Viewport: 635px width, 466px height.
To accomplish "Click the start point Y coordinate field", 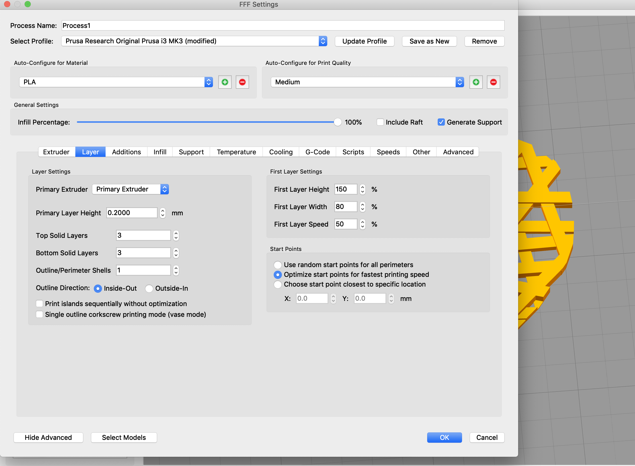I will click(x=370, y=298).
